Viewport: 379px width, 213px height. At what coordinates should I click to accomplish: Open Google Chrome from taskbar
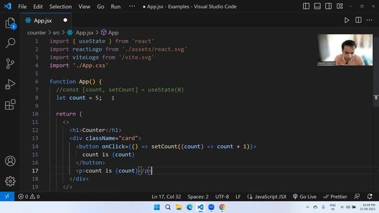tap(222, 207)
